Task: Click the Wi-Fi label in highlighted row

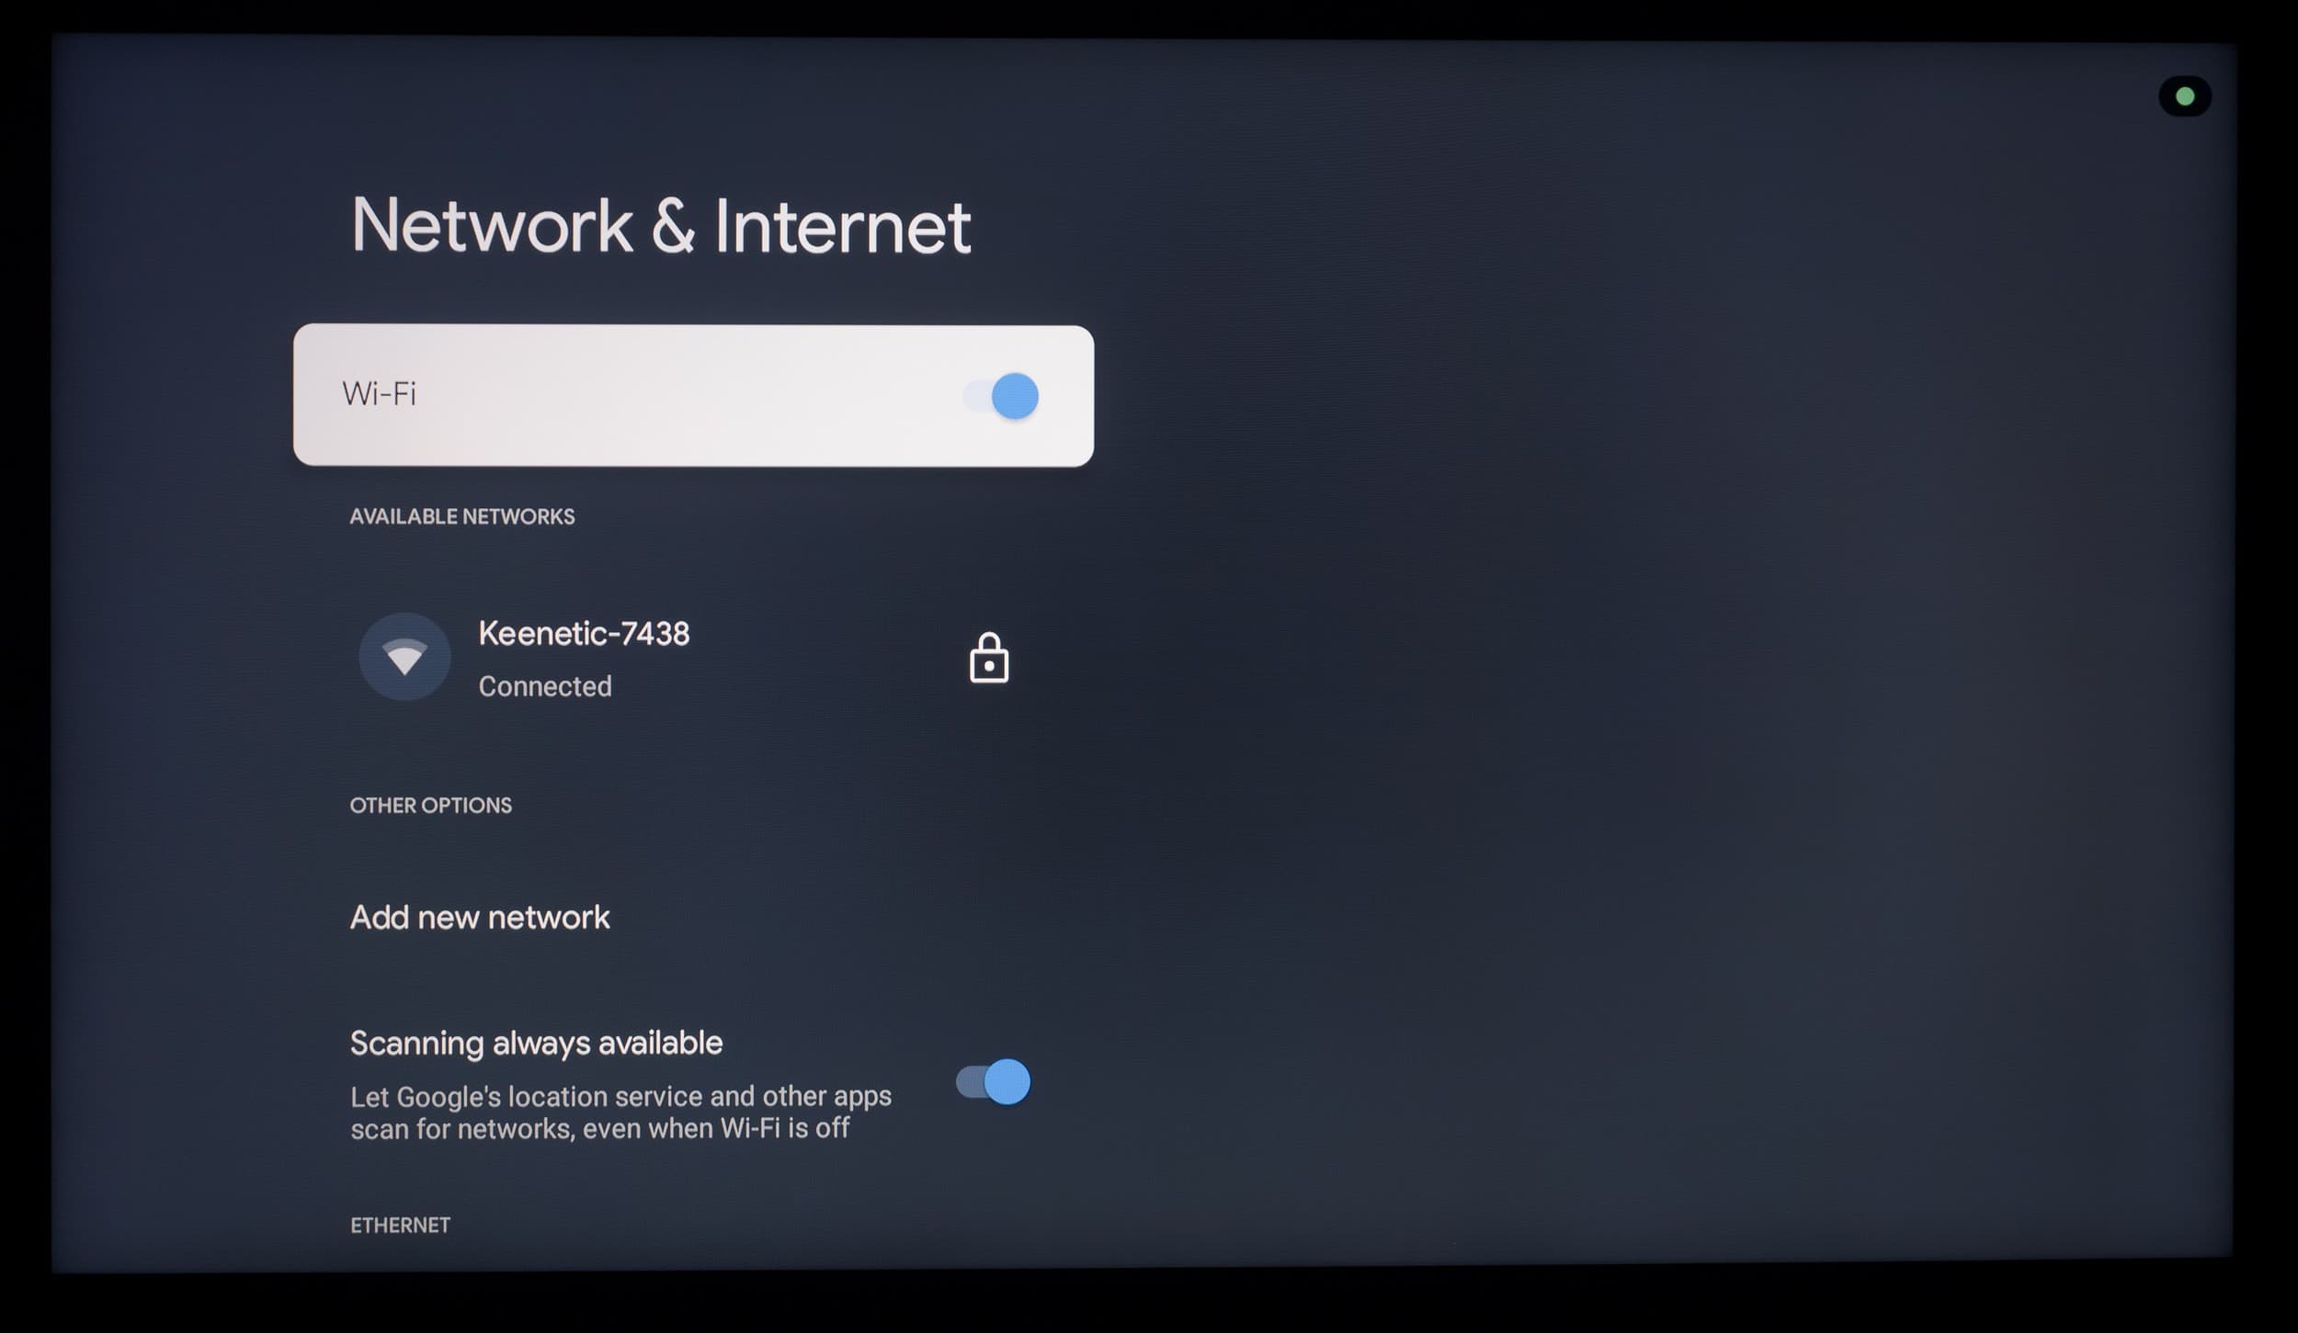Action: pyautogui.click(x=379, y=393)
